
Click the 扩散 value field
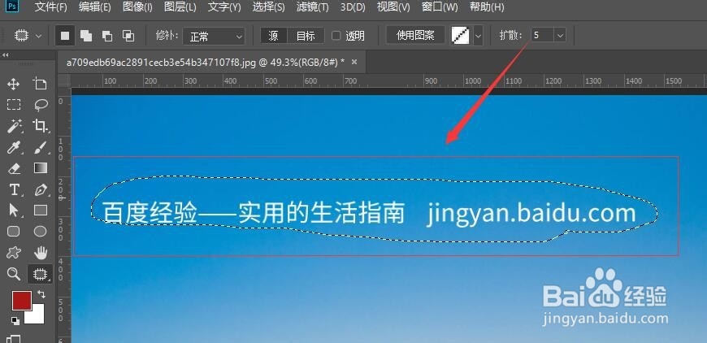[542, 35]
